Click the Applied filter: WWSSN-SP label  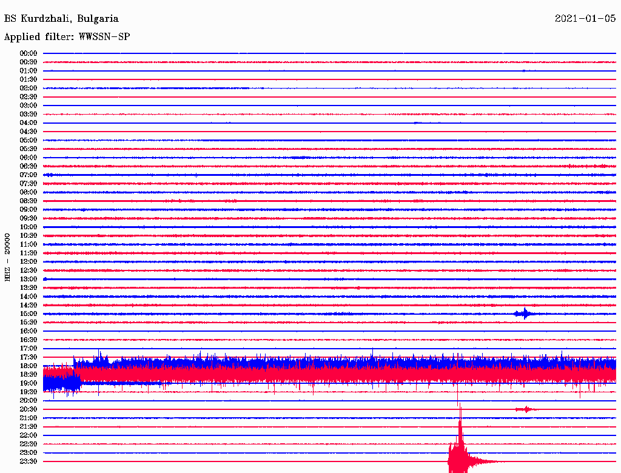[x=67, y=37]
